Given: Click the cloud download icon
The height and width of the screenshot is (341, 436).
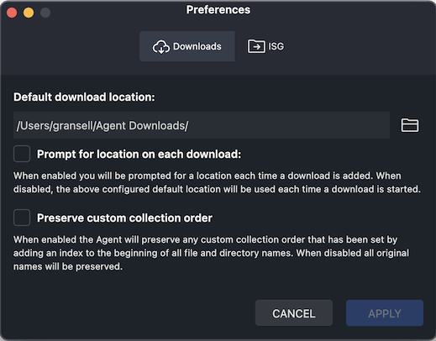Looking at the screenshot, I should (161, 46).
